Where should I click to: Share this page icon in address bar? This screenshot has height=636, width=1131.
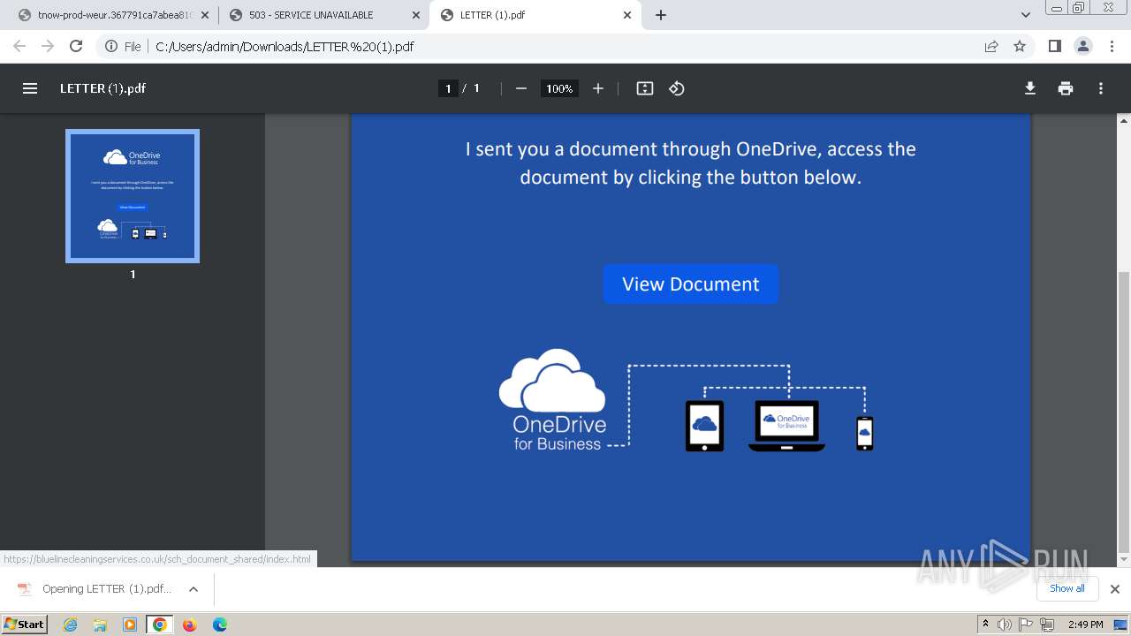pyautogui.click(x=991, y=46)
